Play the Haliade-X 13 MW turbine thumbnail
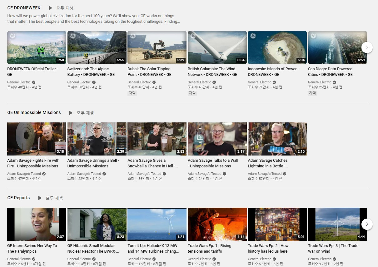 click(157, 224)
